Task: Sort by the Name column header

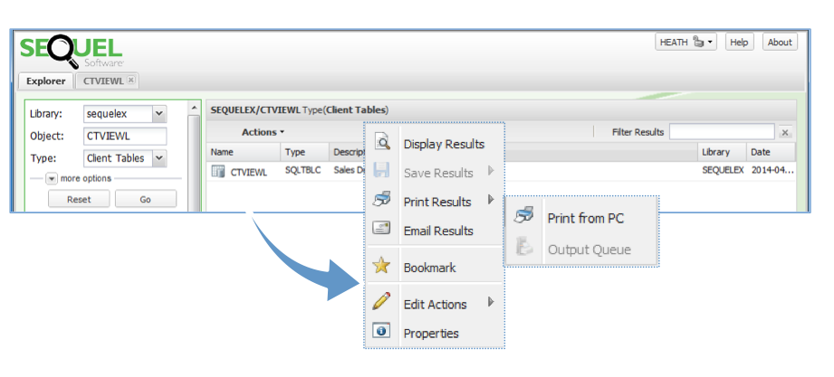Action: pos(244,152)
